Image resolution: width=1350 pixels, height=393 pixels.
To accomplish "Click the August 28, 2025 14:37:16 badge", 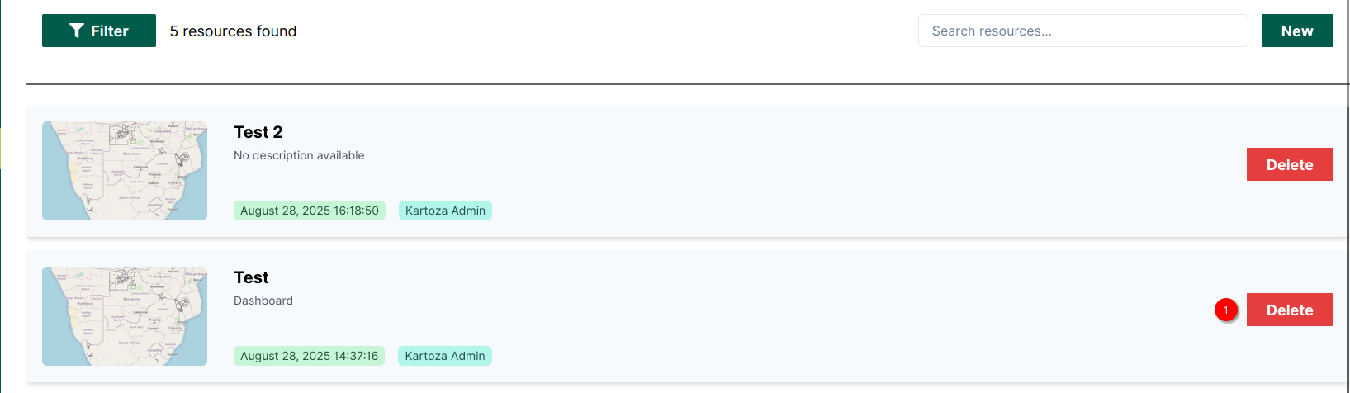I will (309, 356).
